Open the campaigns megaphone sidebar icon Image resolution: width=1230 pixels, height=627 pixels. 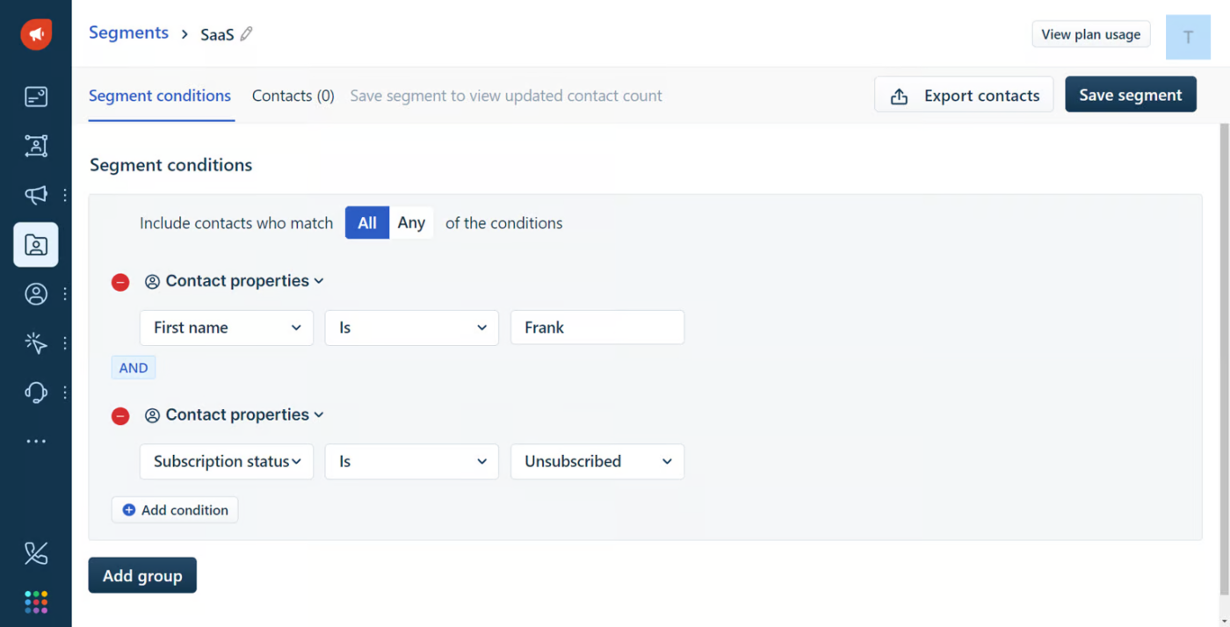point(36,195)
